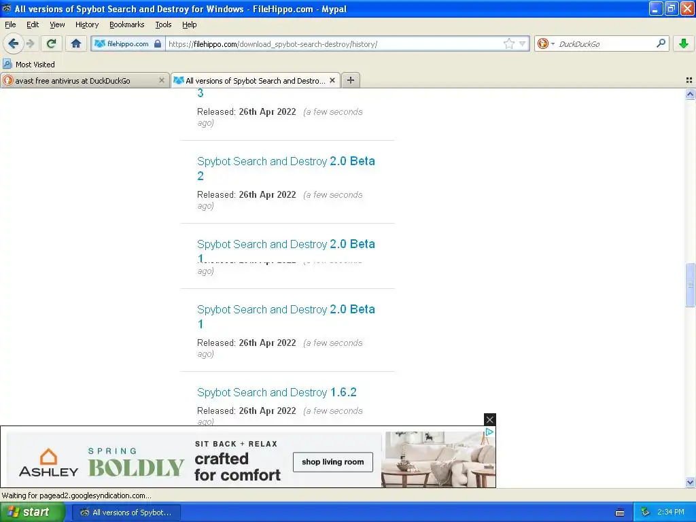Show all tabs grid icon
Viewport: 696px width, 522px height.
point(689,80)
